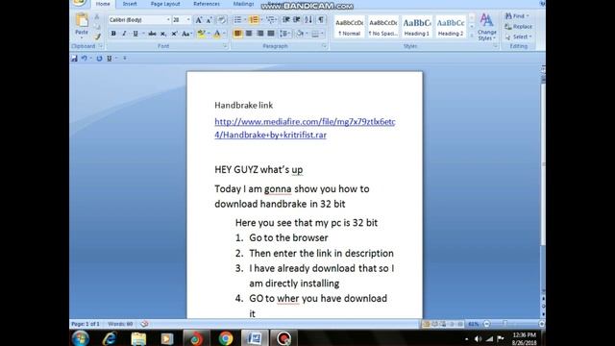
Task: Click the zoom slider handle
Action: 504,324
